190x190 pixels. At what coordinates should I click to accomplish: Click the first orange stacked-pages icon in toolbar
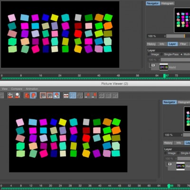point(27,95)
